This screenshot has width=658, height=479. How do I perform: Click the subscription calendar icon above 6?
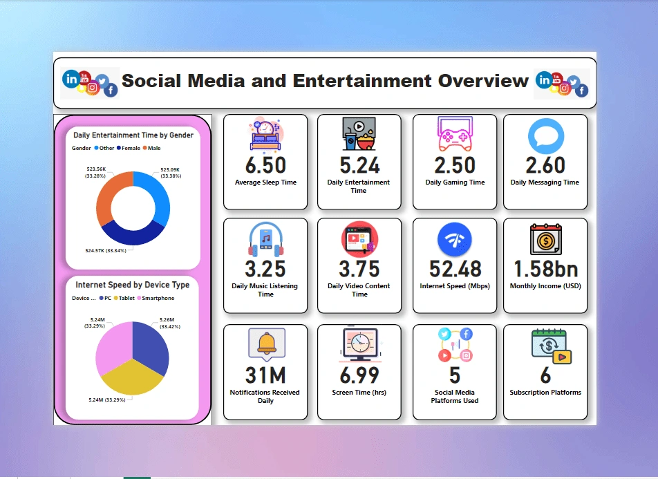[551, 346]
